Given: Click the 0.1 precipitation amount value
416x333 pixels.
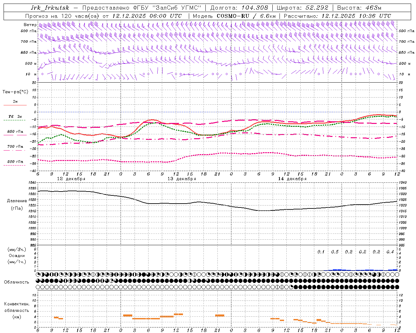Looking at the screenshot, I should pos(321,252).
